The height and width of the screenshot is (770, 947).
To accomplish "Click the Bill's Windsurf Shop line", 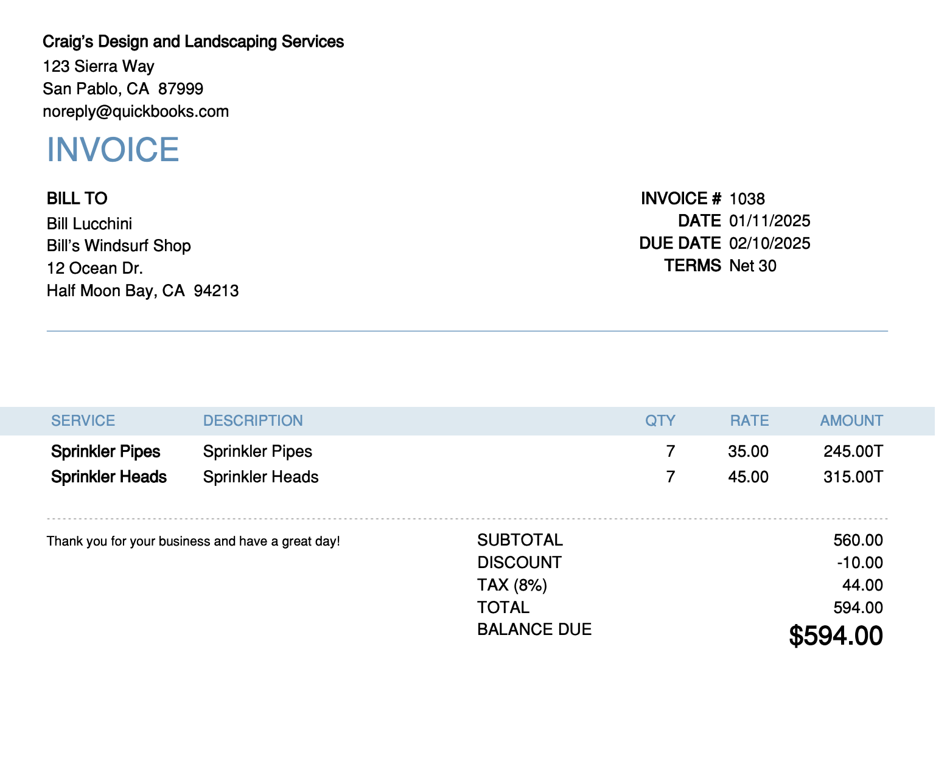I will pos(119,246).
